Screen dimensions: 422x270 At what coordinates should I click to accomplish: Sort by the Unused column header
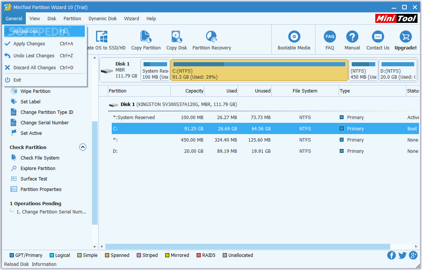[255, 91]
